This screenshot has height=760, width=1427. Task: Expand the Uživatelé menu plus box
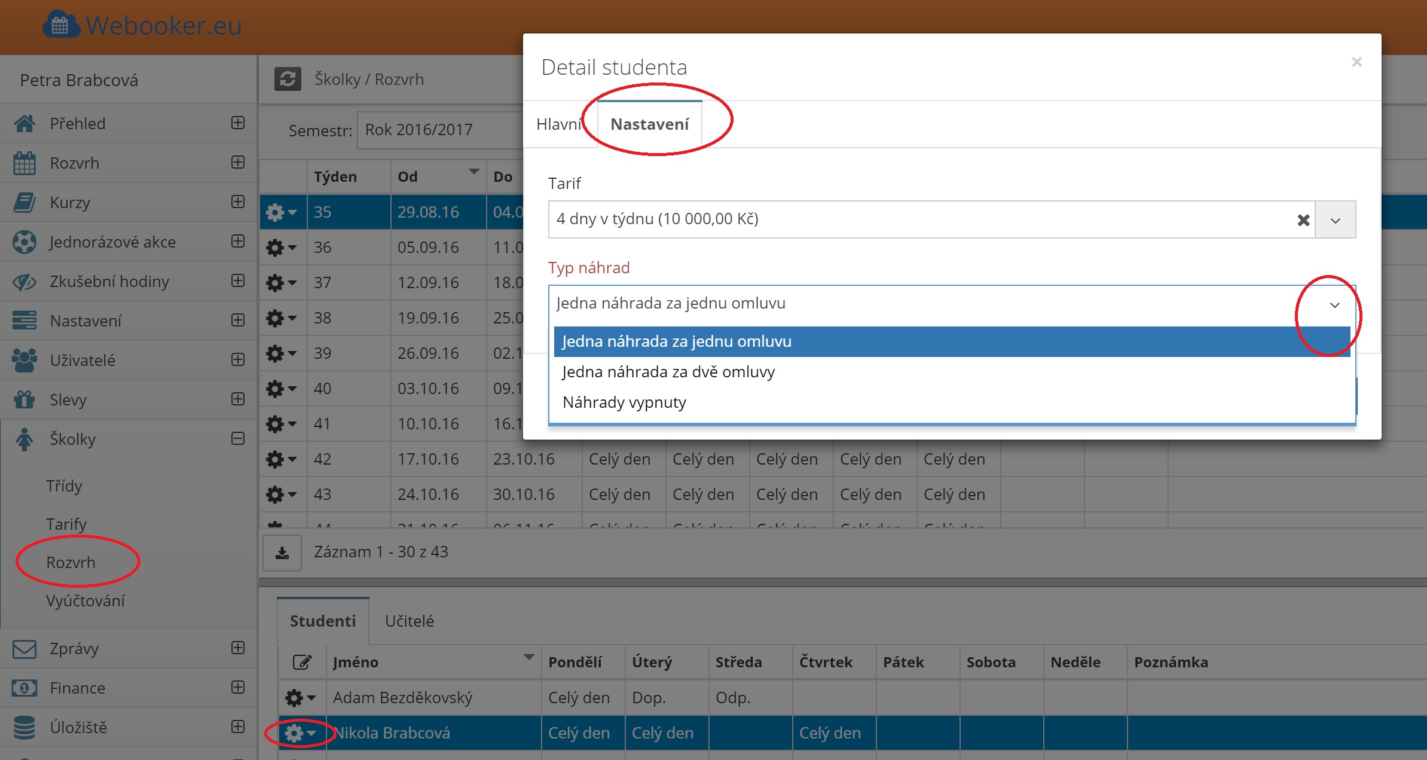[x=238, y=359]
